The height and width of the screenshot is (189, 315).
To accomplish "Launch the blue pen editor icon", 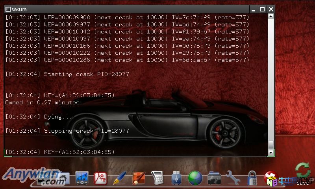I will click(x=119, y=178).
